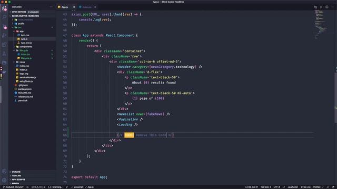Click JavaScript language mode in status bar
337x189 pixels.
293,187
